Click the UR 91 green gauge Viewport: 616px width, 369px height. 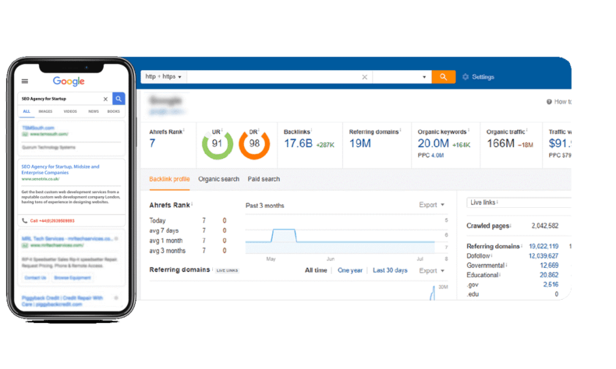coord(218,144)
